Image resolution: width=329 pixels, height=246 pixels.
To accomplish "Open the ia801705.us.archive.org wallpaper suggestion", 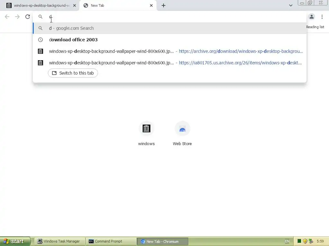I will click(170, 63).
